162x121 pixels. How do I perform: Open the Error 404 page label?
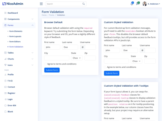click(12, 105)
